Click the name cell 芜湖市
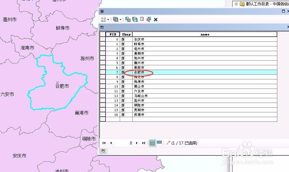 205,110
